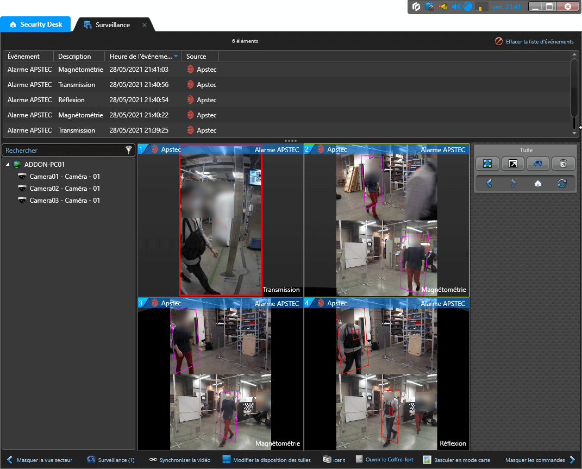Sort by the Heure de l'événement column header

tap(140, 57)
